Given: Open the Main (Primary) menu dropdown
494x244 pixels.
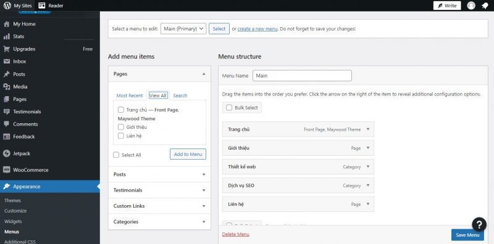Looking at the screenshot, I should pyautogui.click(x=183, y=28).
